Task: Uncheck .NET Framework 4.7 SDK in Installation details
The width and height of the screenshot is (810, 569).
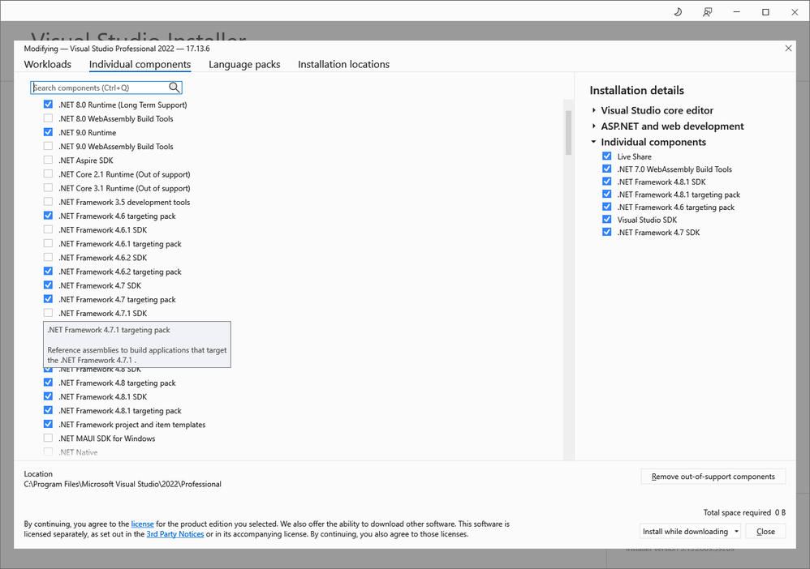Action: 607,232
